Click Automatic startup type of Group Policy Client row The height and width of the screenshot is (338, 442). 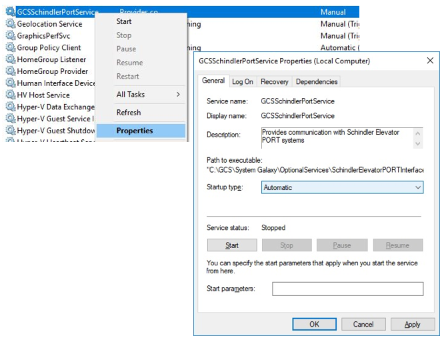tap(340, 47)
